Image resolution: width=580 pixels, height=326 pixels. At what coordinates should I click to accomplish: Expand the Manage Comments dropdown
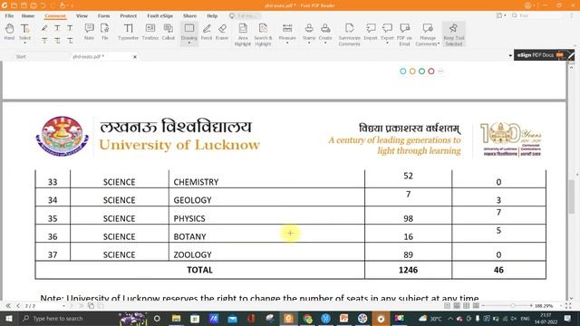pyautogui.click(x=439, y=44)
